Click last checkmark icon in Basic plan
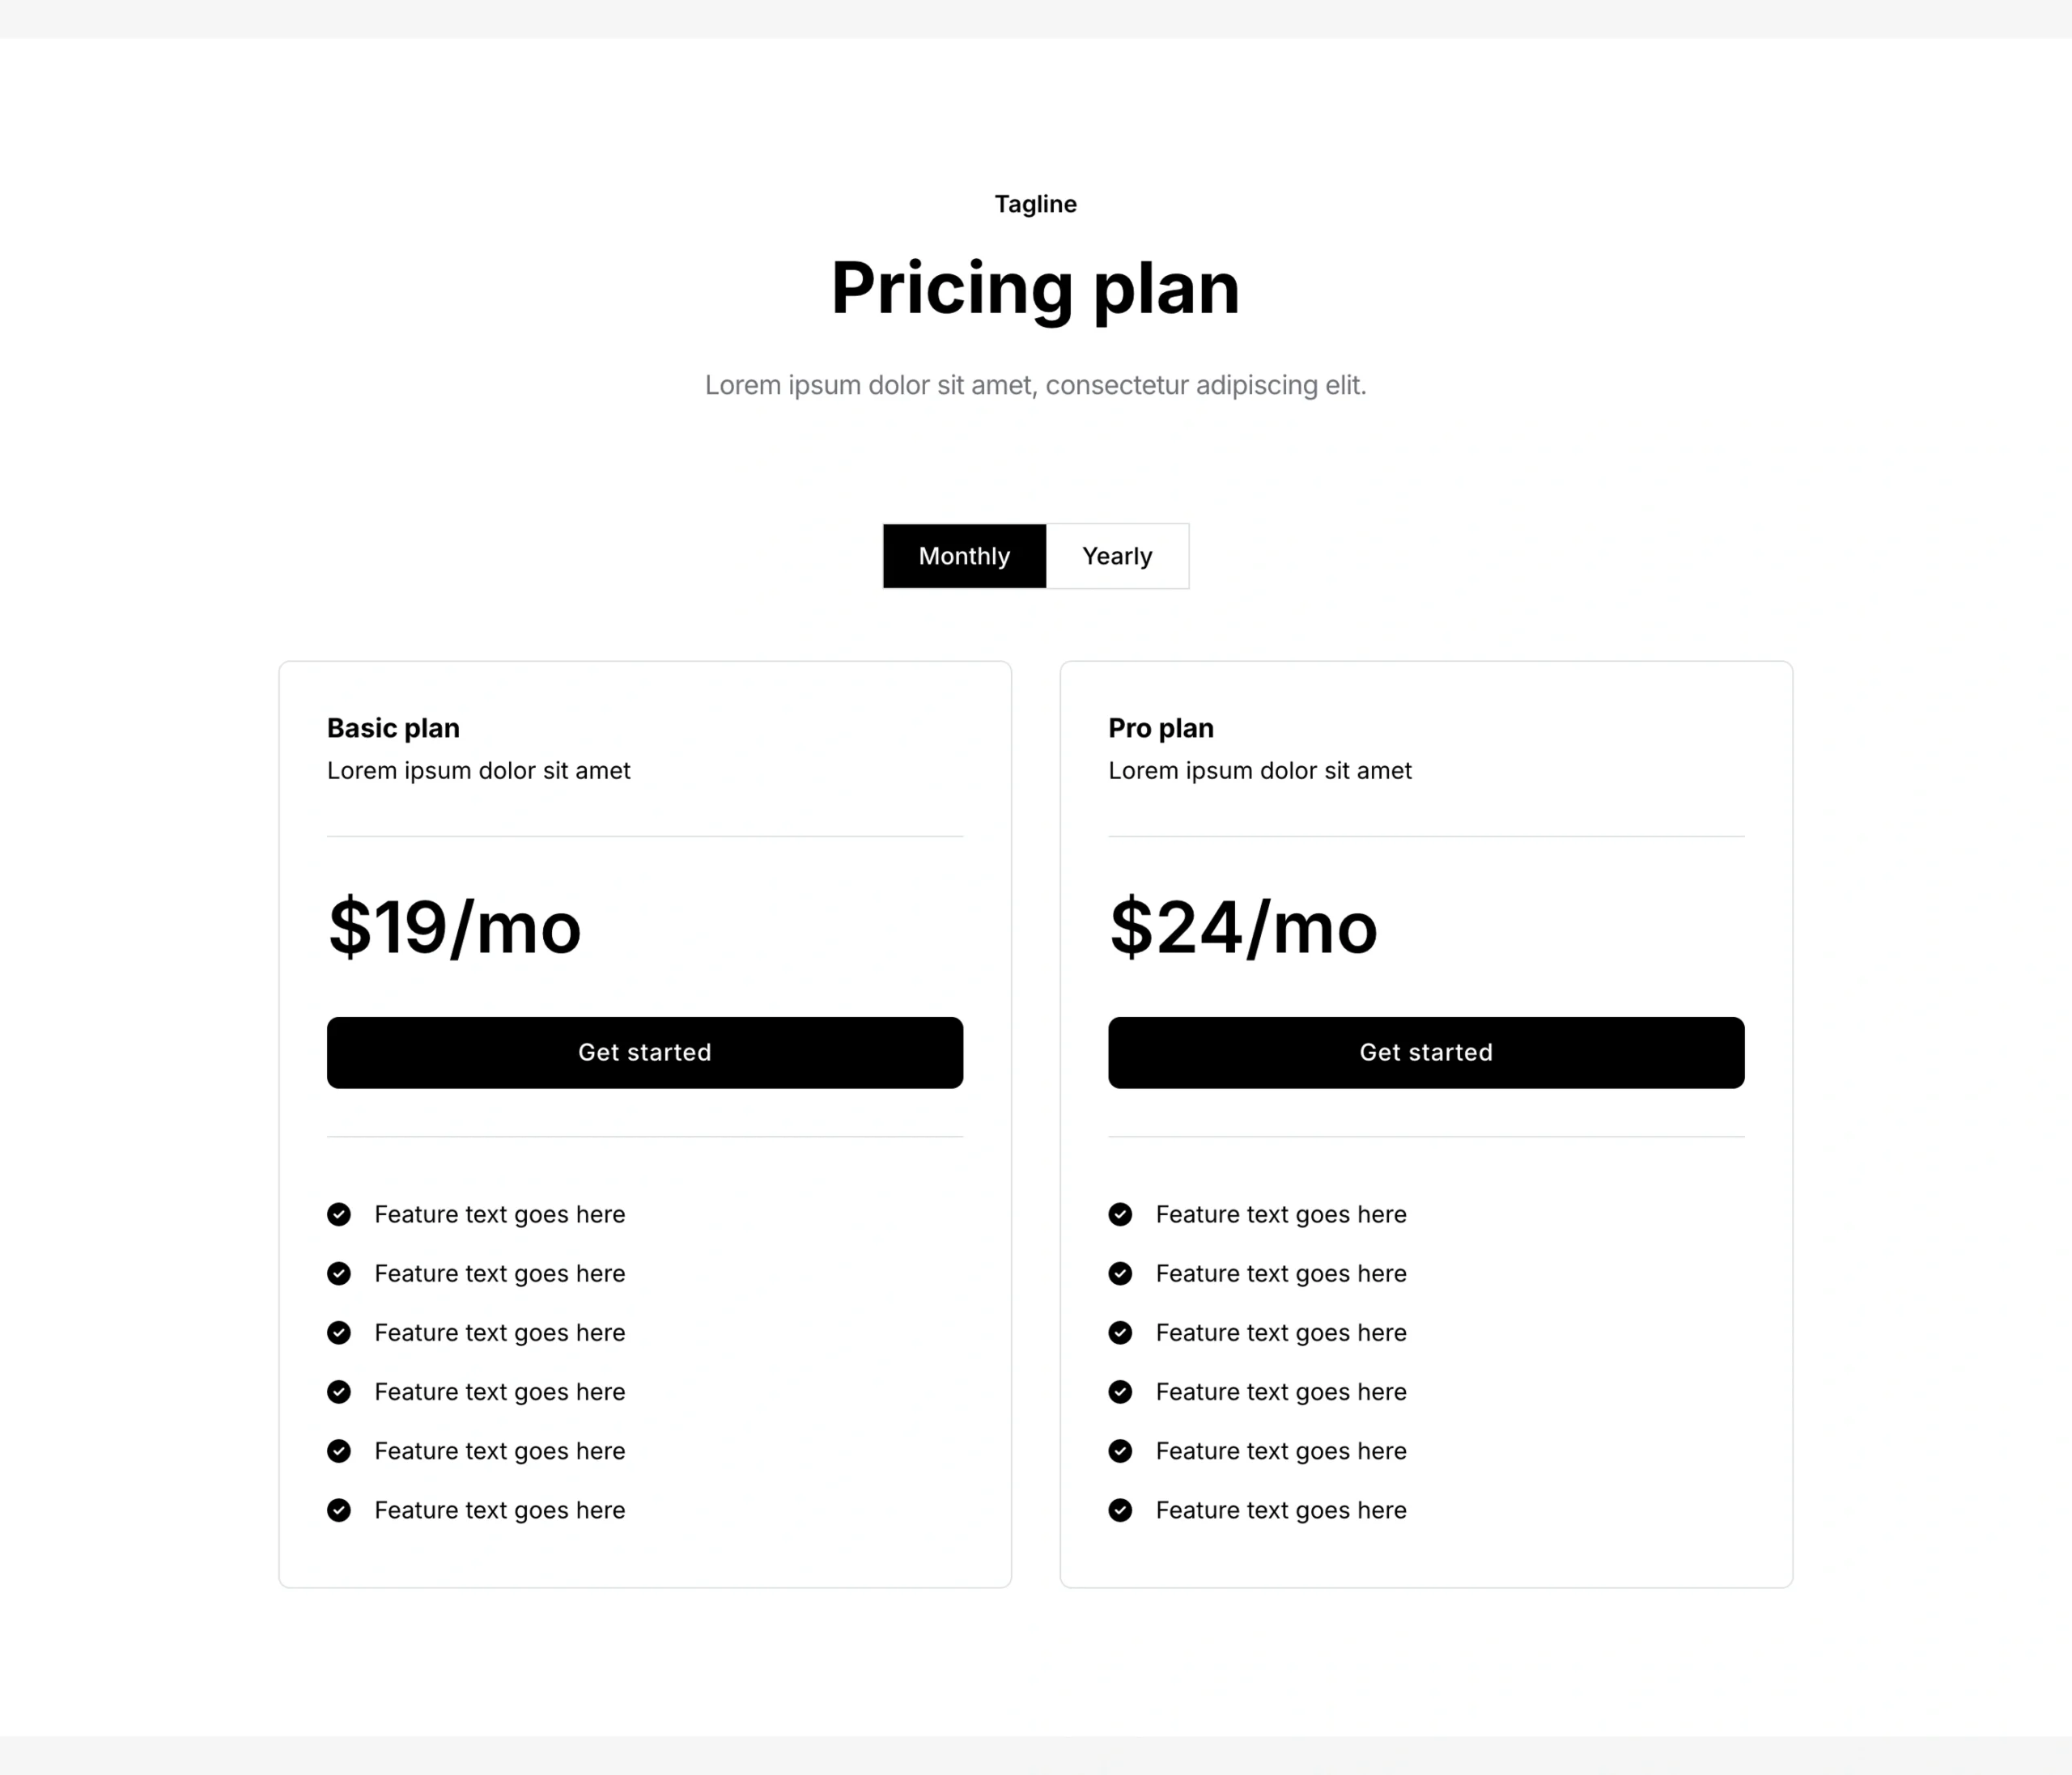Image resolution: width=2072 pixels, height=1775 pixels. click(x=339, y=1510)
